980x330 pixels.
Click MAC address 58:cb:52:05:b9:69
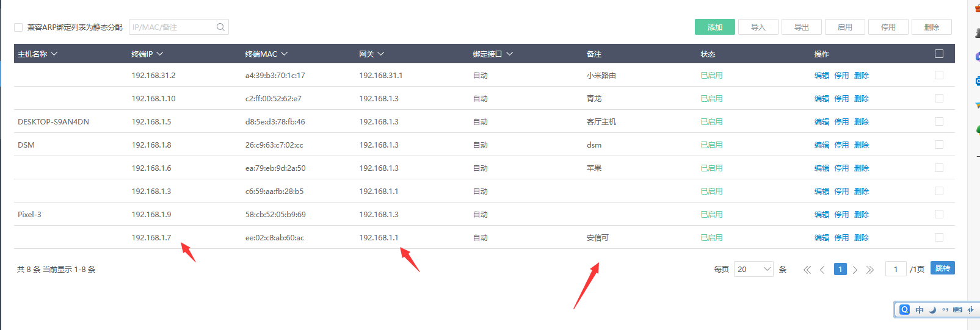coord(275,215)
